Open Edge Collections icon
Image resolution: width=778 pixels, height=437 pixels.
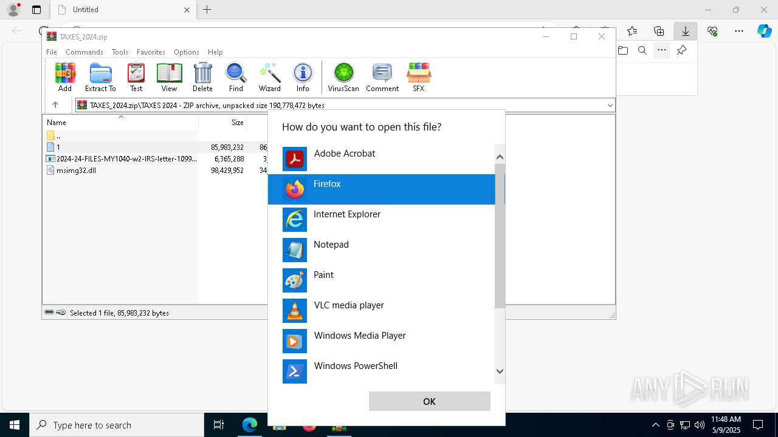659,31
